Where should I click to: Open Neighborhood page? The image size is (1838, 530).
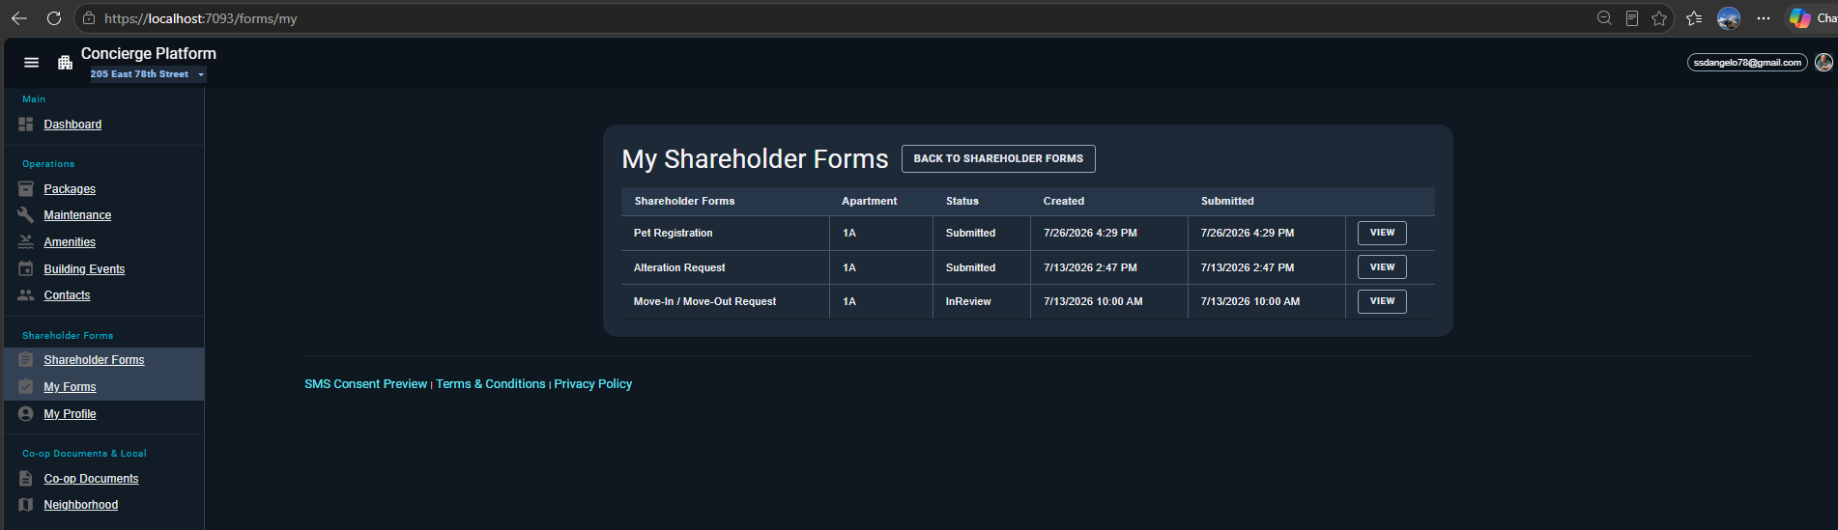(x=81, y=505)
